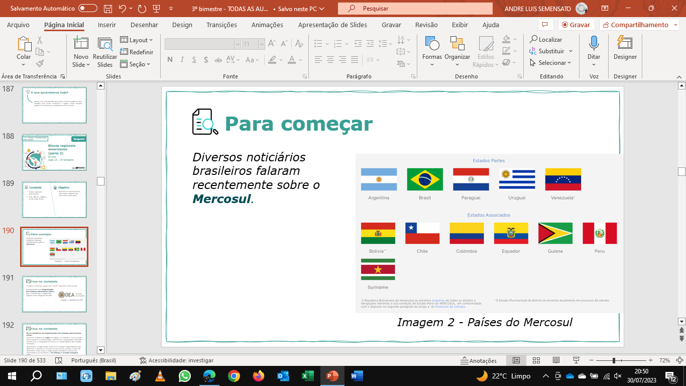
Task: Add a Novo Slide
Action: pos(81,52)
